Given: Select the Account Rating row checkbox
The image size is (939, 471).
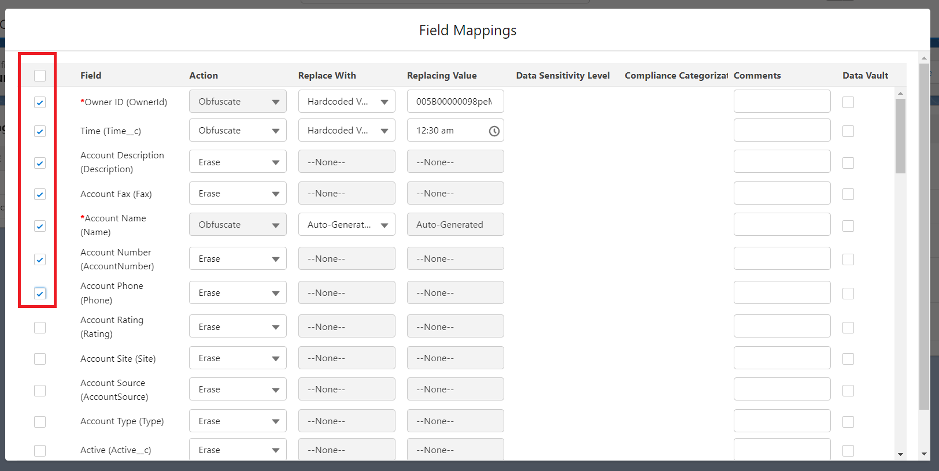Looking at the screenshot, I should pos(40,328).
